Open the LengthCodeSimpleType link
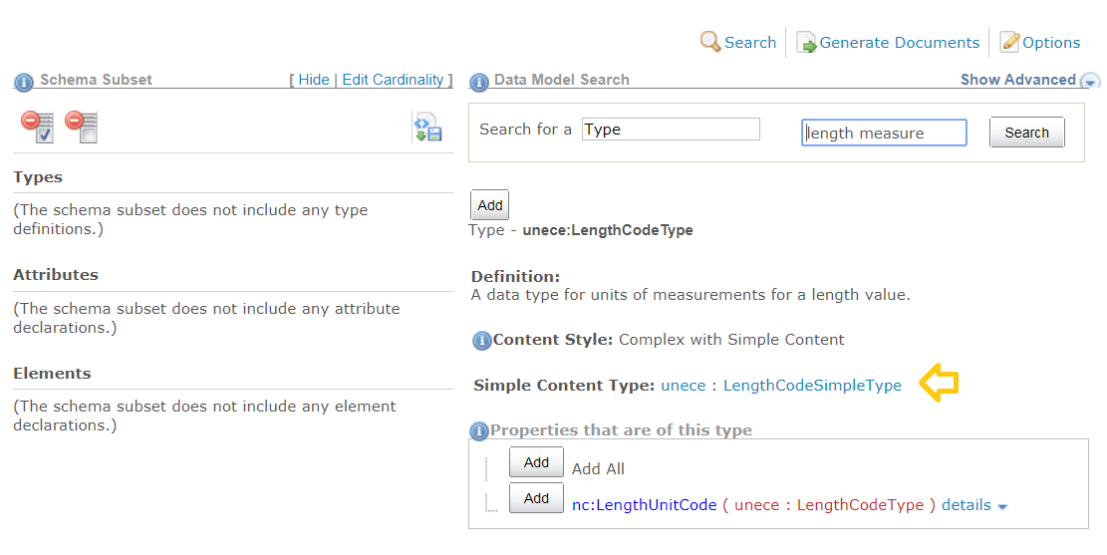The image size is (1107, 555). [812, 386]
